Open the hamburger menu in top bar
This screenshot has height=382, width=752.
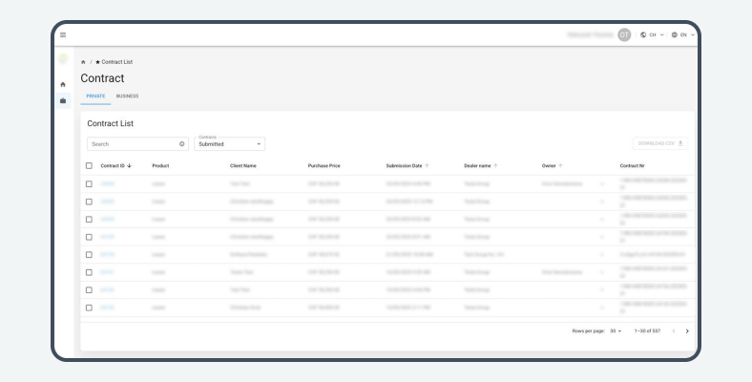point(63,35)
